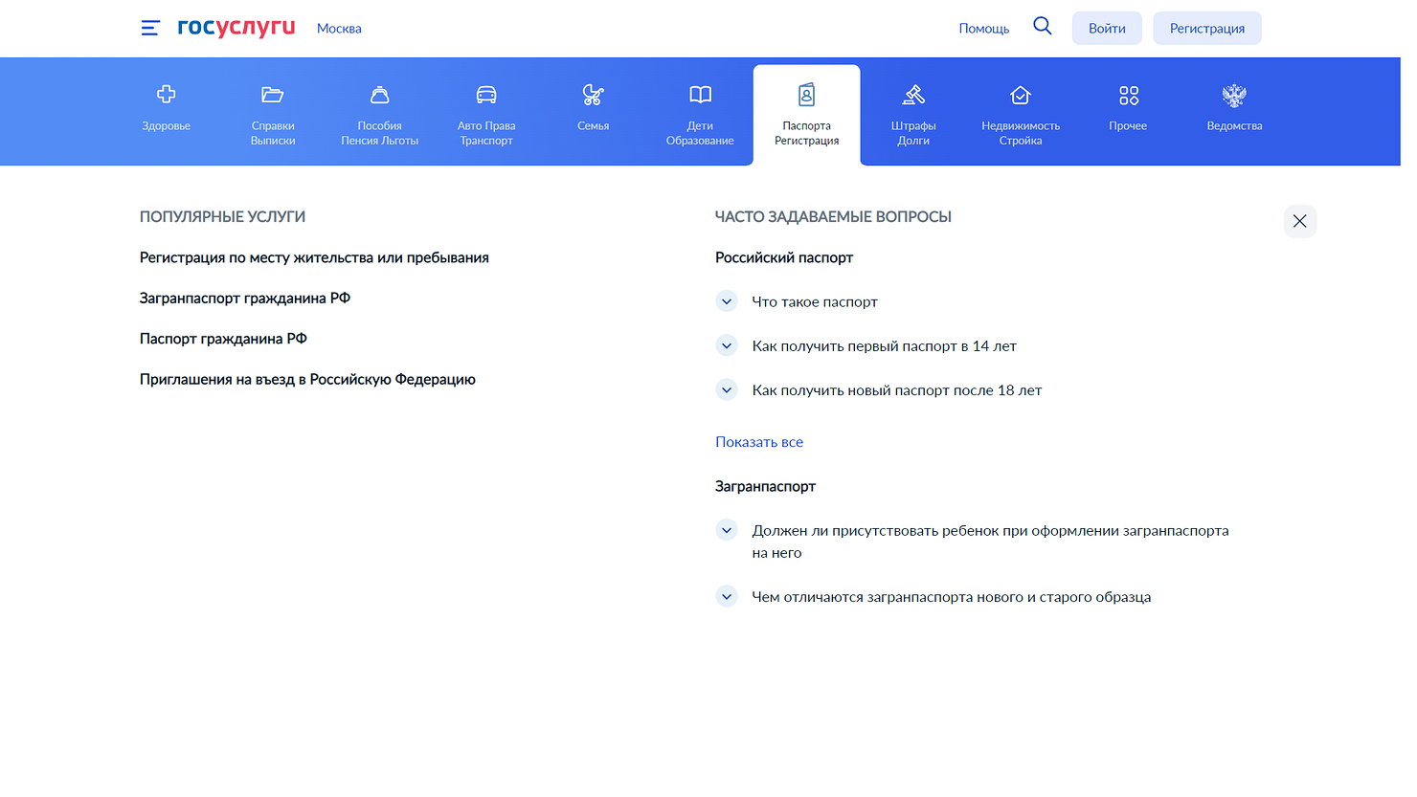Screen dimensions: 1417x797
Task: Open the Штрафы Долги label
Action: point(913,133)
